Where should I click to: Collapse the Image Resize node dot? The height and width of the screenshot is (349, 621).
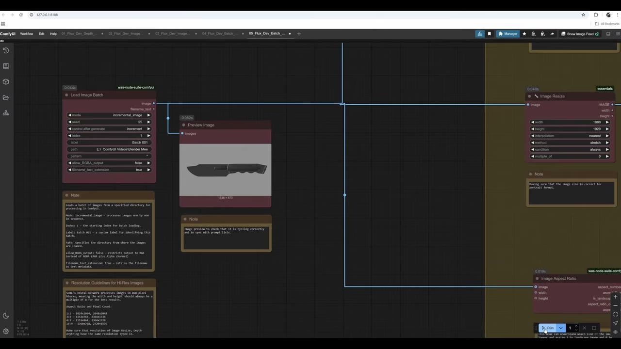(x=529, y=96)
